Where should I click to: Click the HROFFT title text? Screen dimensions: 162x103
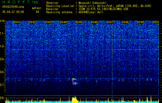point(16,2)
